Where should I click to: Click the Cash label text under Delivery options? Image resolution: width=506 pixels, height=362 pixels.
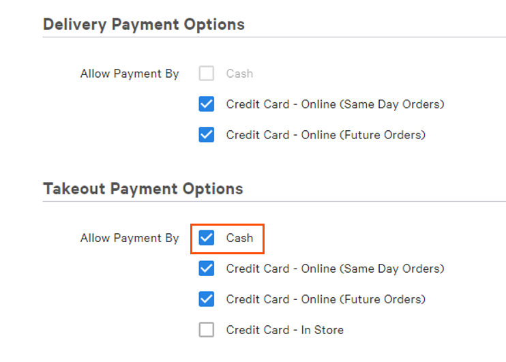click(239, 74)
